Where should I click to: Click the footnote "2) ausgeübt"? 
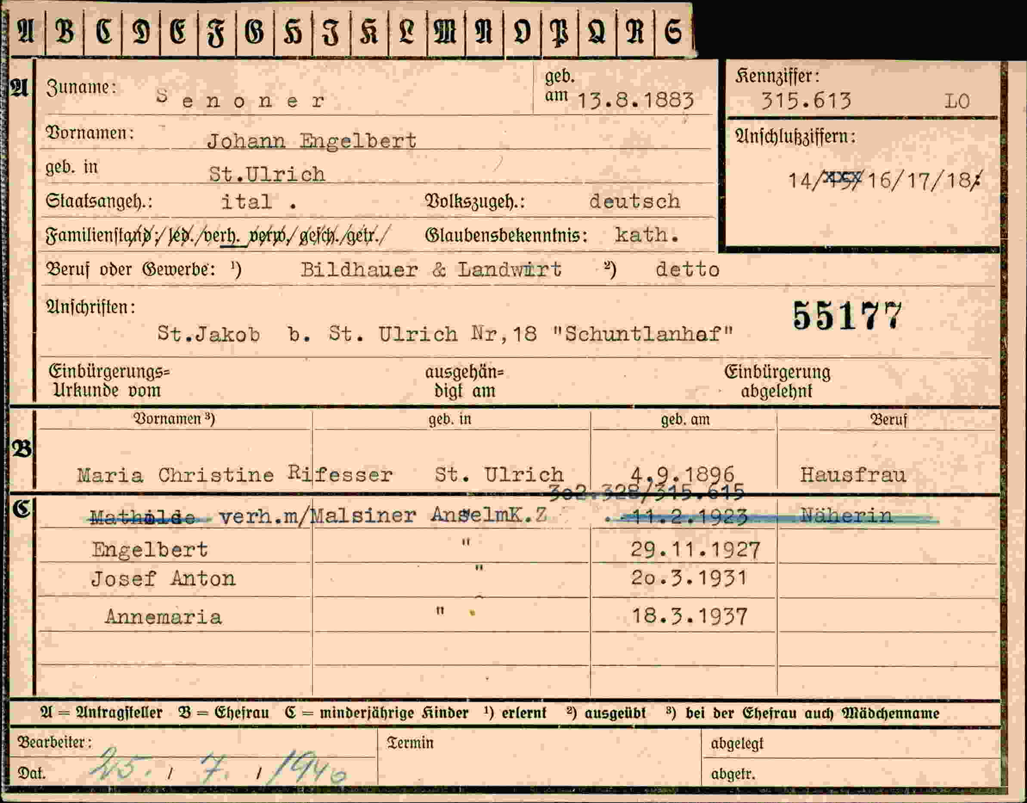tap(606, 713)
